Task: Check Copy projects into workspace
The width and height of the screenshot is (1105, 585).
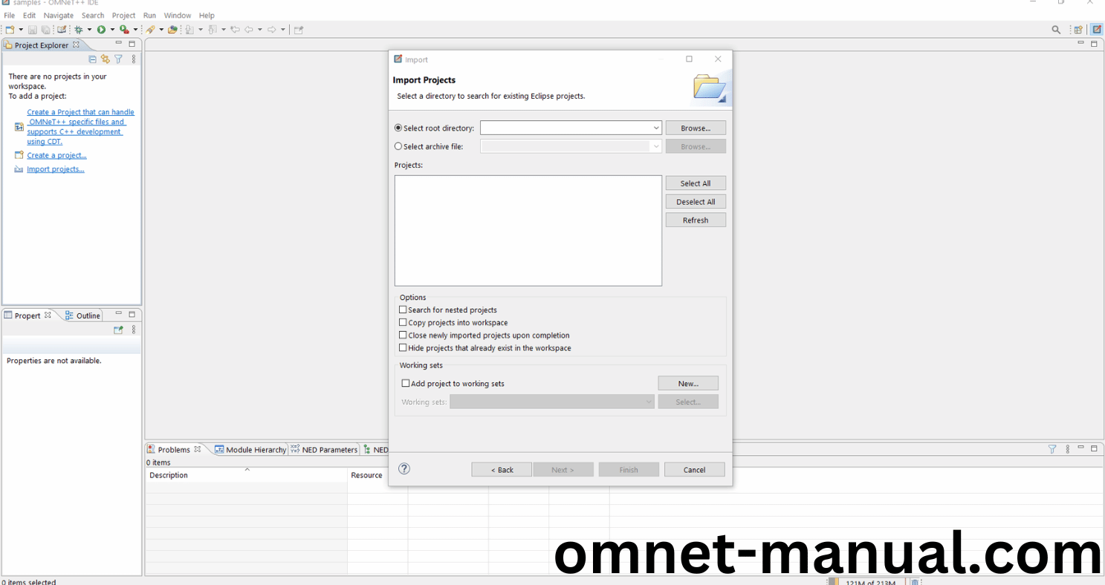Action: coord(403,322)
